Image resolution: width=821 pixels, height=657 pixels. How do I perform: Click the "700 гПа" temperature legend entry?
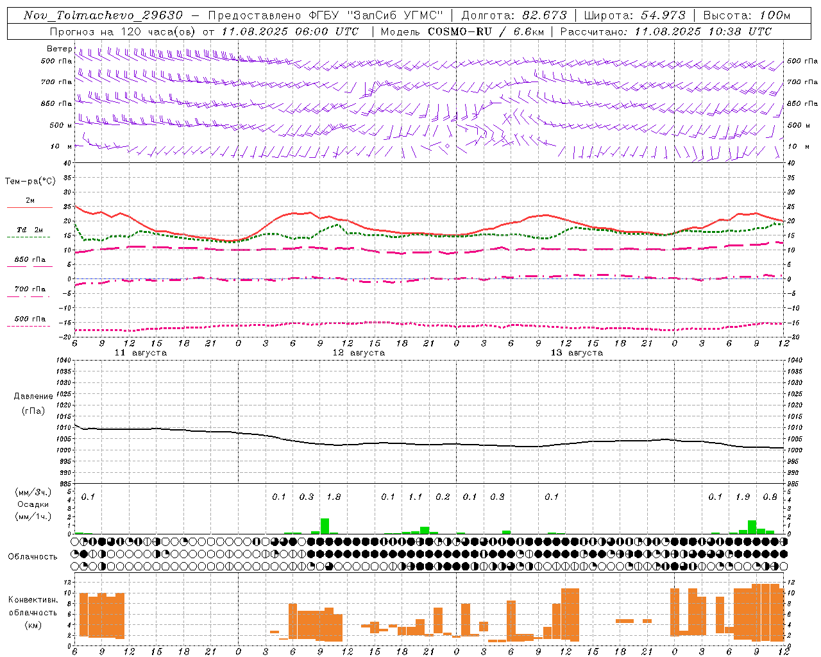pyautogui.click(x=30, y=289)
